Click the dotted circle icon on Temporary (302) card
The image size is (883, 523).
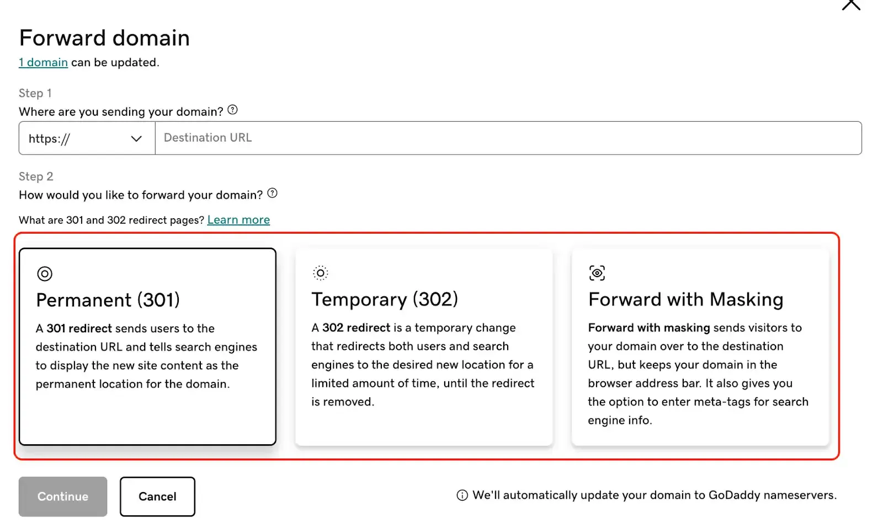point(320,272)
